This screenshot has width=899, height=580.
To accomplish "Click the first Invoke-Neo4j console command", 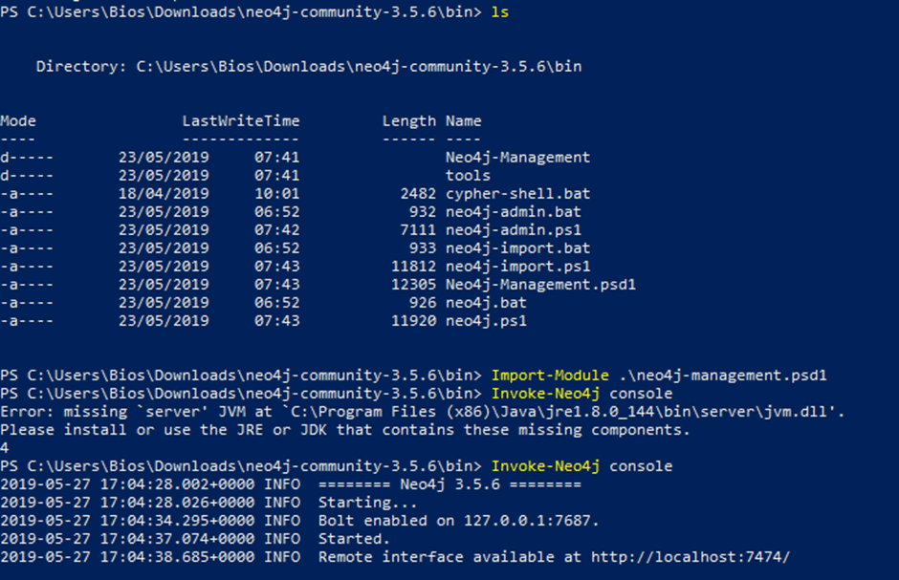I will coord(581,394).
